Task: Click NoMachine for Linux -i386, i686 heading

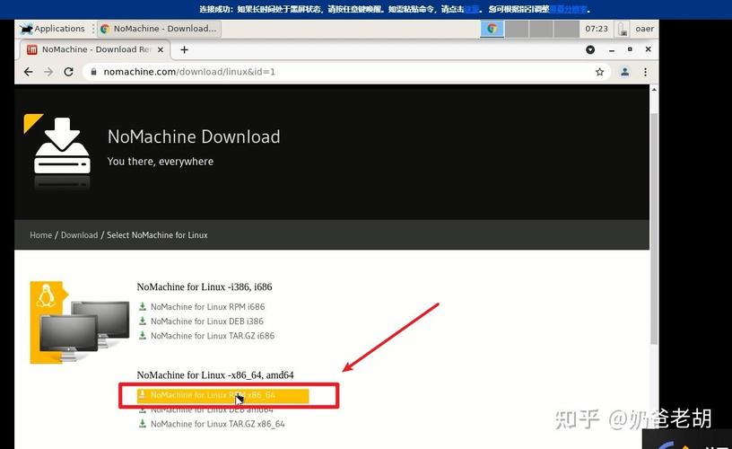Action: (205, 286)
